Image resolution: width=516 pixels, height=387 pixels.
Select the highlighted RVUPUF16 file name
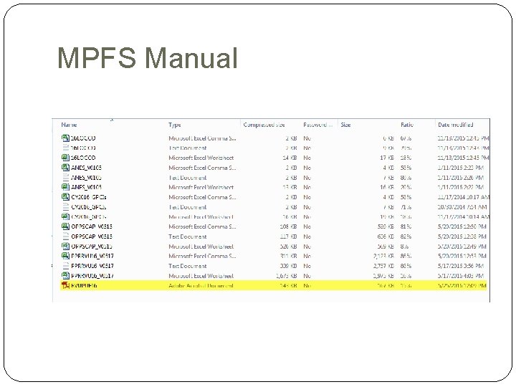click(84, 286)
